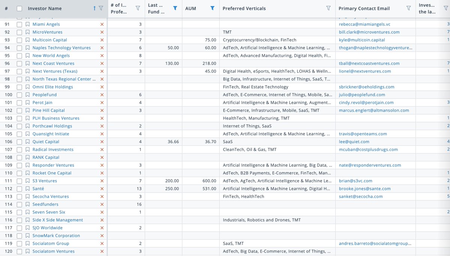Select 'CleanTech, Oil & Gas, TMT' cell

[x=249, y=150]
